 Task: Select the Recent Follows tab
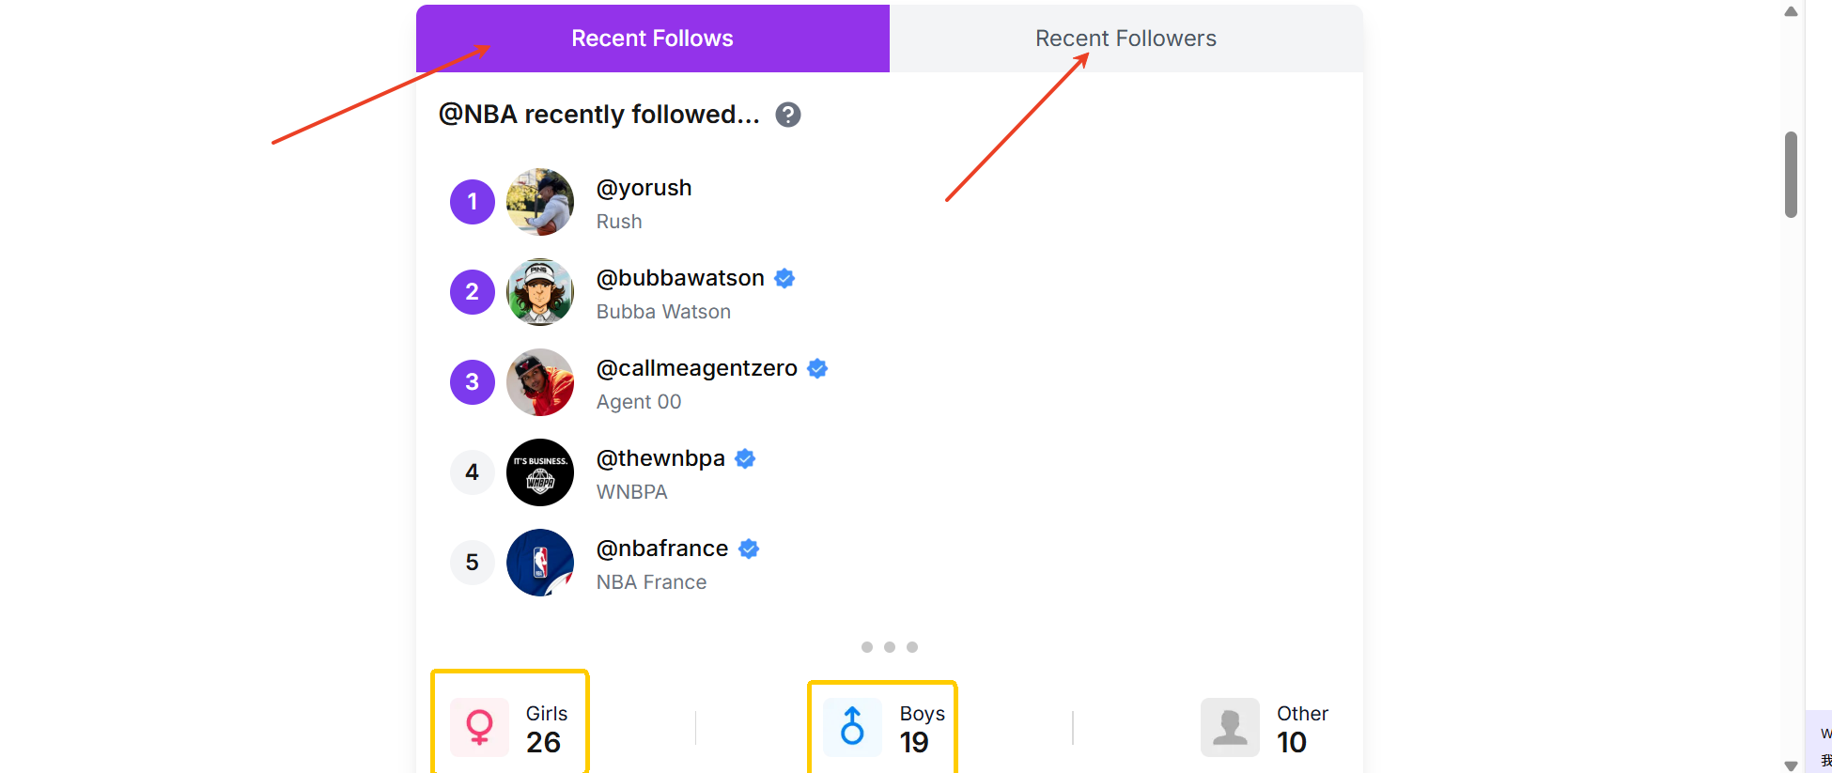[x=652, y=39]
